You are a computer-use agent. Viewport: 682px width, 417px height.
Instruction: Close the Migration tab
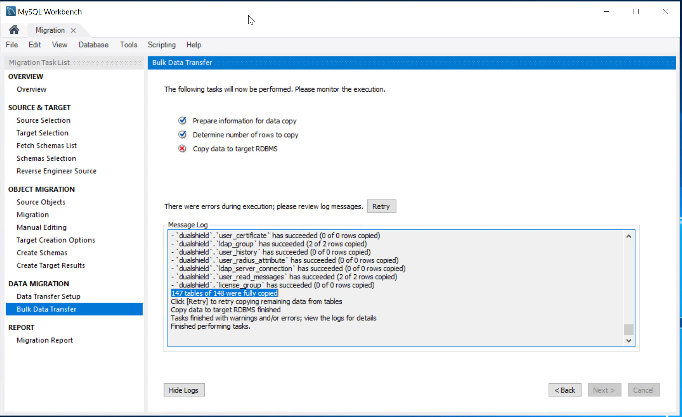point(73,30)
